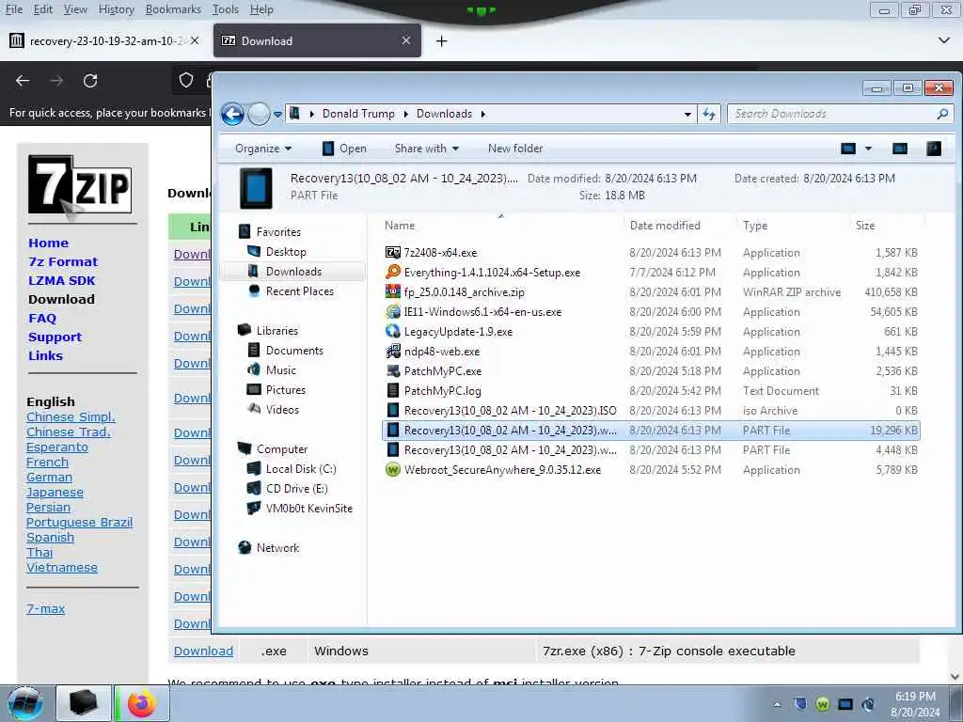Open Firefox File menu
Viewport: 963px width, 722px height.
tap(13, 9)
